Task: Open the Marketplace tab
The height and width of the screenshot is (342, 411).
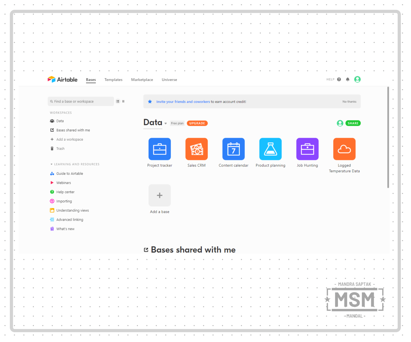Action: pos(142,80)
